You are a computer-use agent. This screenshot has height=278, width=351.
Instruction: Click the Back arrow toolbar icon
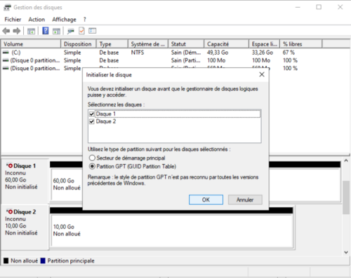click(x=6, y=31)
